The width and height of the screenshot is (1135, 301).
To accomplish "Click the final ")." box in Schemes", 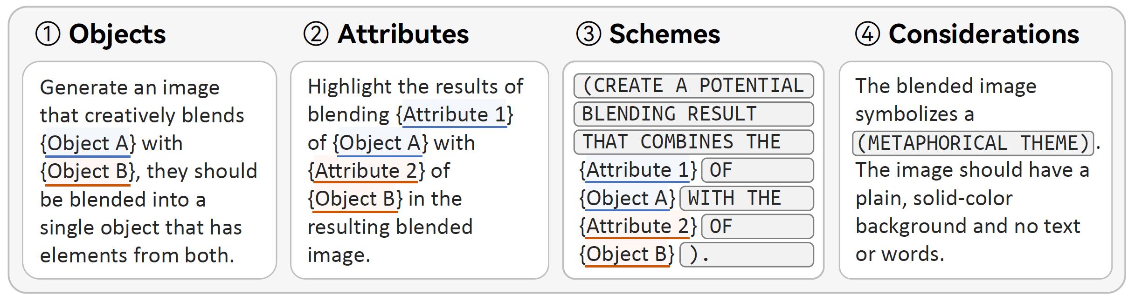I will pos(747,254).
